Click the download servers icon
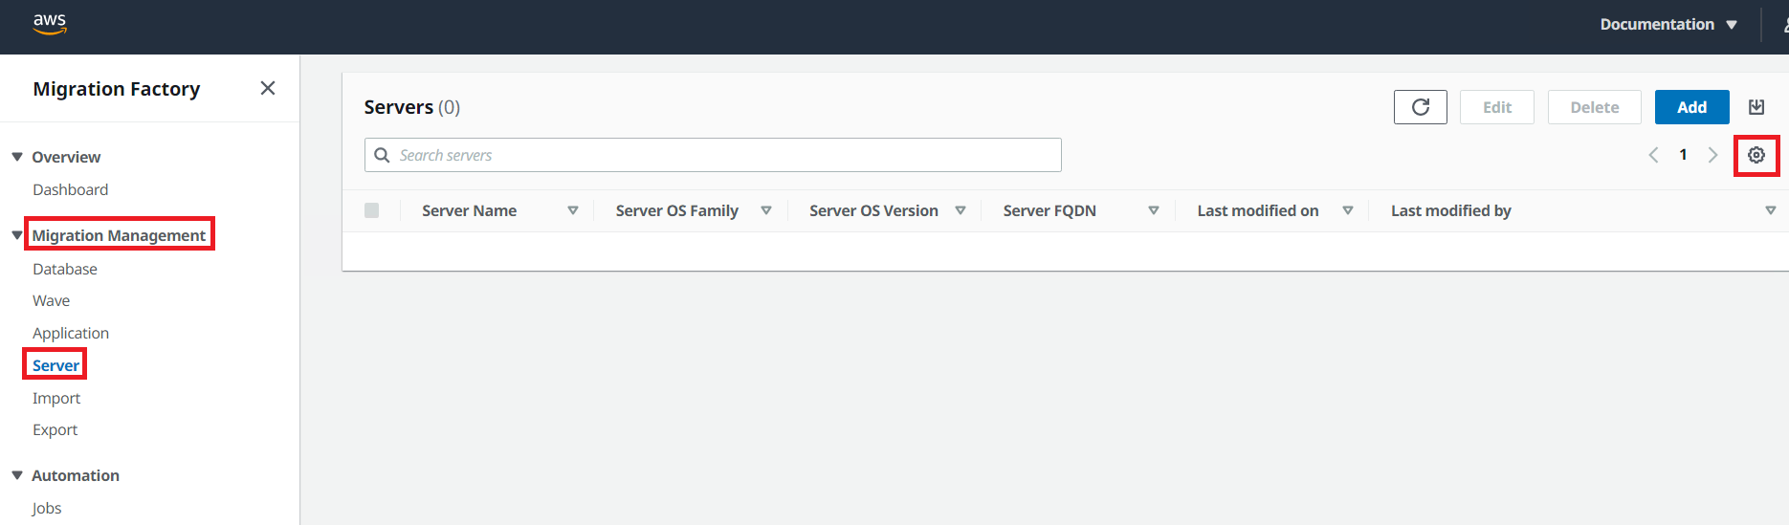 [x=1756, y=107]
